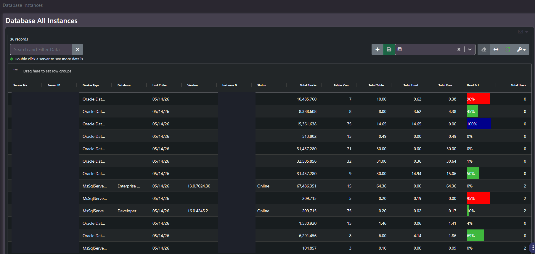This screenshot has width=535, height=254.
Task: Click total blocks value 104,857
Action: tap(309, 248)
